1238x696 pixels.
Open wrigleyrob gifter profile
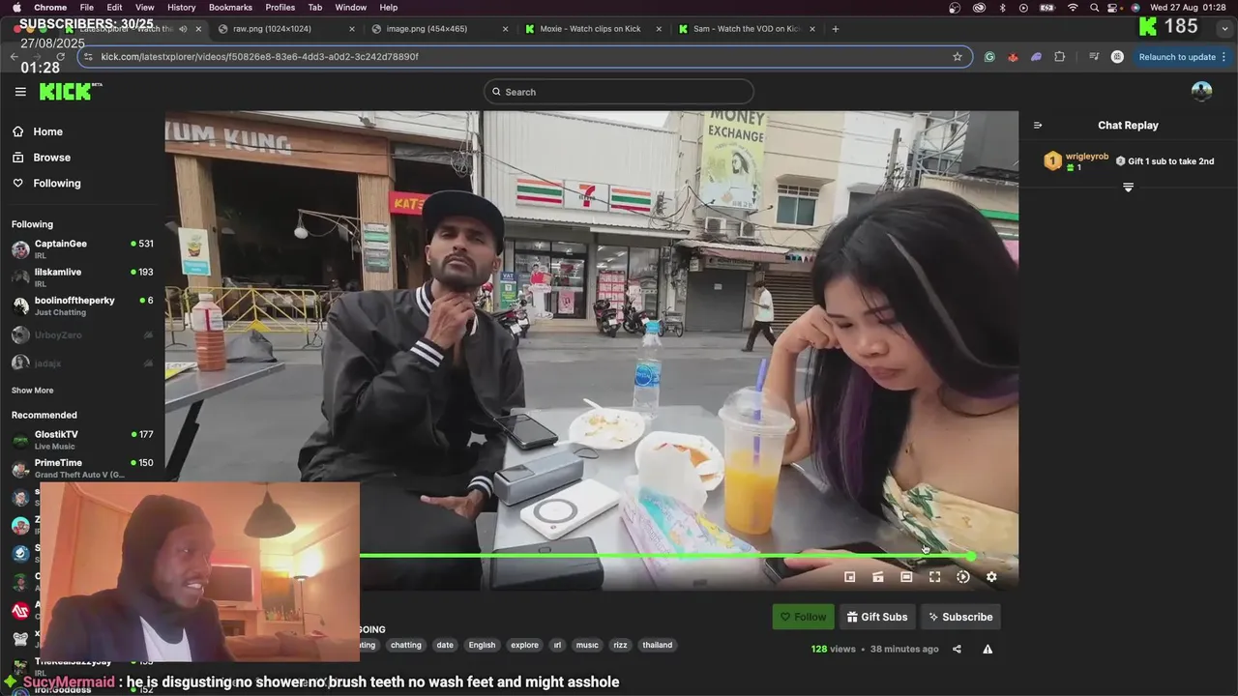(x=1086, y=157)
